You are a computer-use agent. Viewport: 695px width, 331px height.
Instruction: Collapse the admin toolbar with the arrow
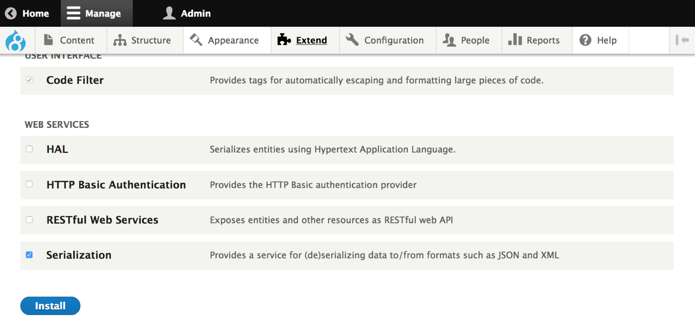point(682,40)
